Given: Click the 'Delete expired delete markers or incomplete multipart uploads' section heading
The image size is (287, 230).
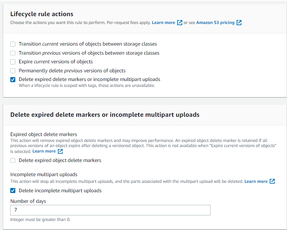Looking at the screenshot, I should pos(105,115).
